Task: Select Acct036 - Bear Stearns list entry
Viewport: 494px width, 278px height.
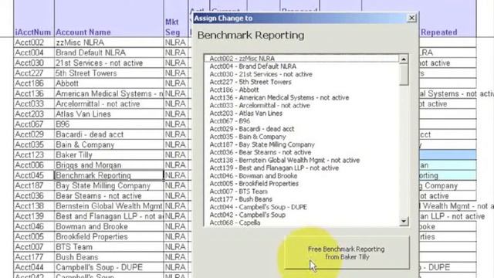Action: click(x=302, y=152)
